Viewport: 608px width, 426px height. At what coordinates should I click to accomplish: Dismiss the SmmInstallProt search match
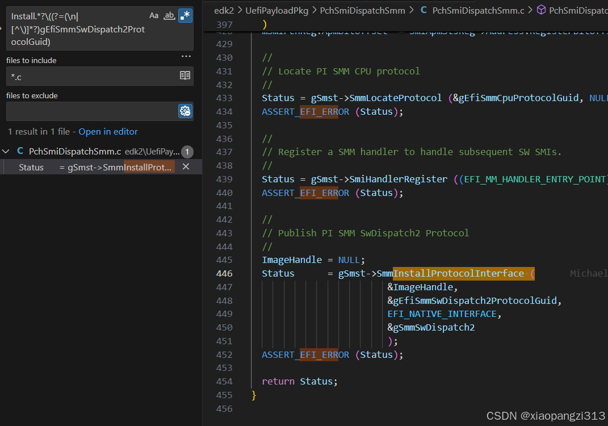click(186, 167)
